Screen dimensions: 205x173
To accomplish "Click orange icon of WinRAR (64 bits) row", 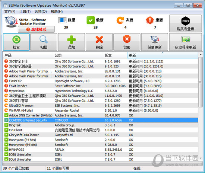I will click(x=6, y=110).
